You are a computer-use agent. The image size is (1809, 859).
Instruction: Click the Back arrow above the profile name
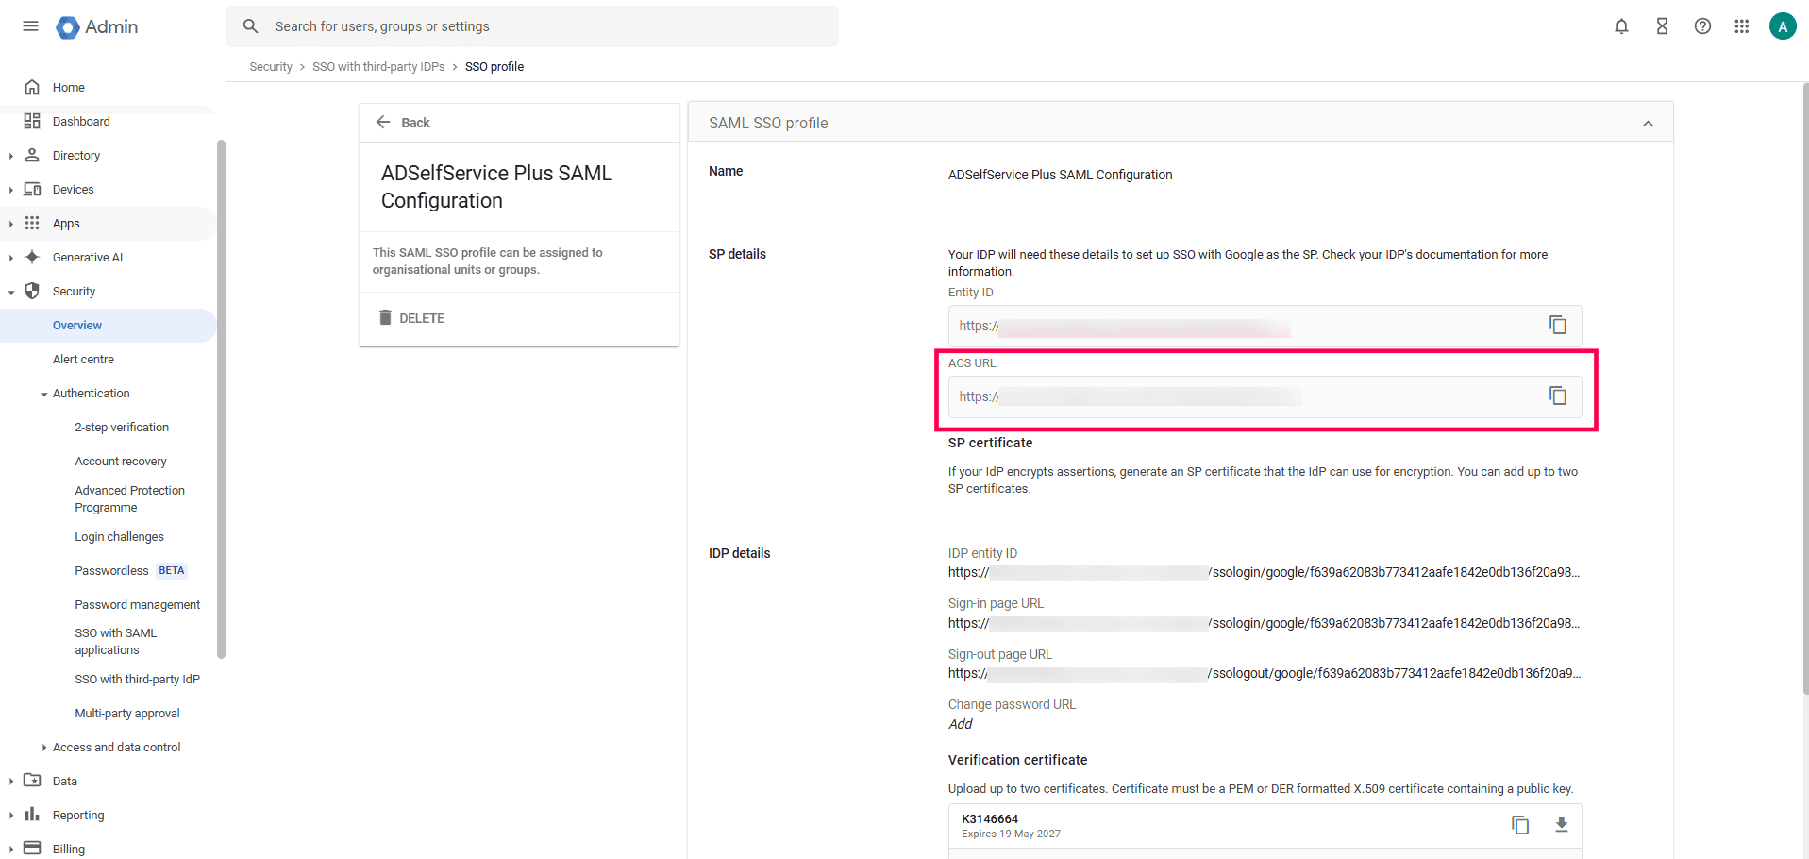(383, 122)
